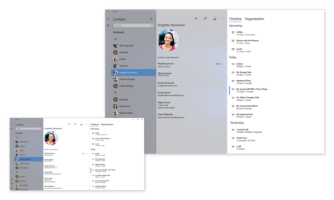Add contact with plus icon in small window
Viewport: 334px width, 200px height.
coord(40,125)
